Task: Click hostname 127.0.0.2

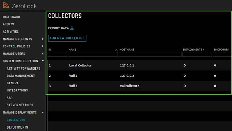Action: pyautogui.click(x=127, y=76)
